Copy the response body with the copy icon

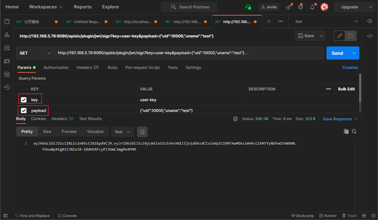point(346,131)
